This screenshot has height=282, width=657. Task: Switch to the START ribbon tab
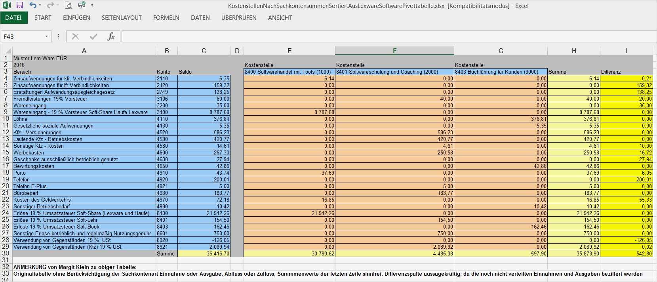pos(43,18)
